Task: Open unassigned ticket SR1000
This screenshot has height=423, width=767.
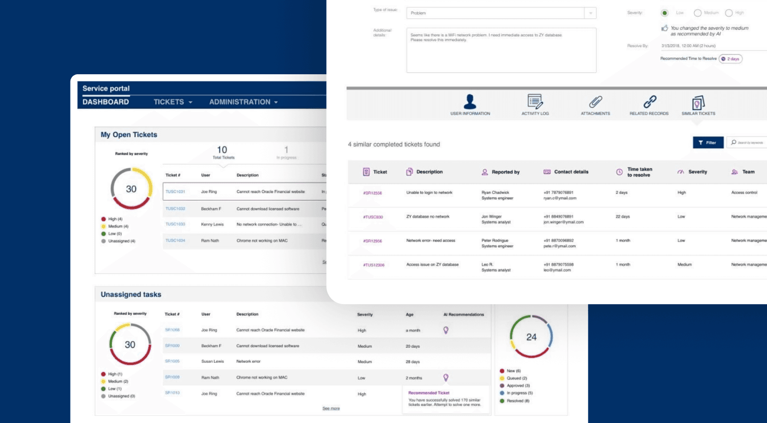Action: pos(172,346)
